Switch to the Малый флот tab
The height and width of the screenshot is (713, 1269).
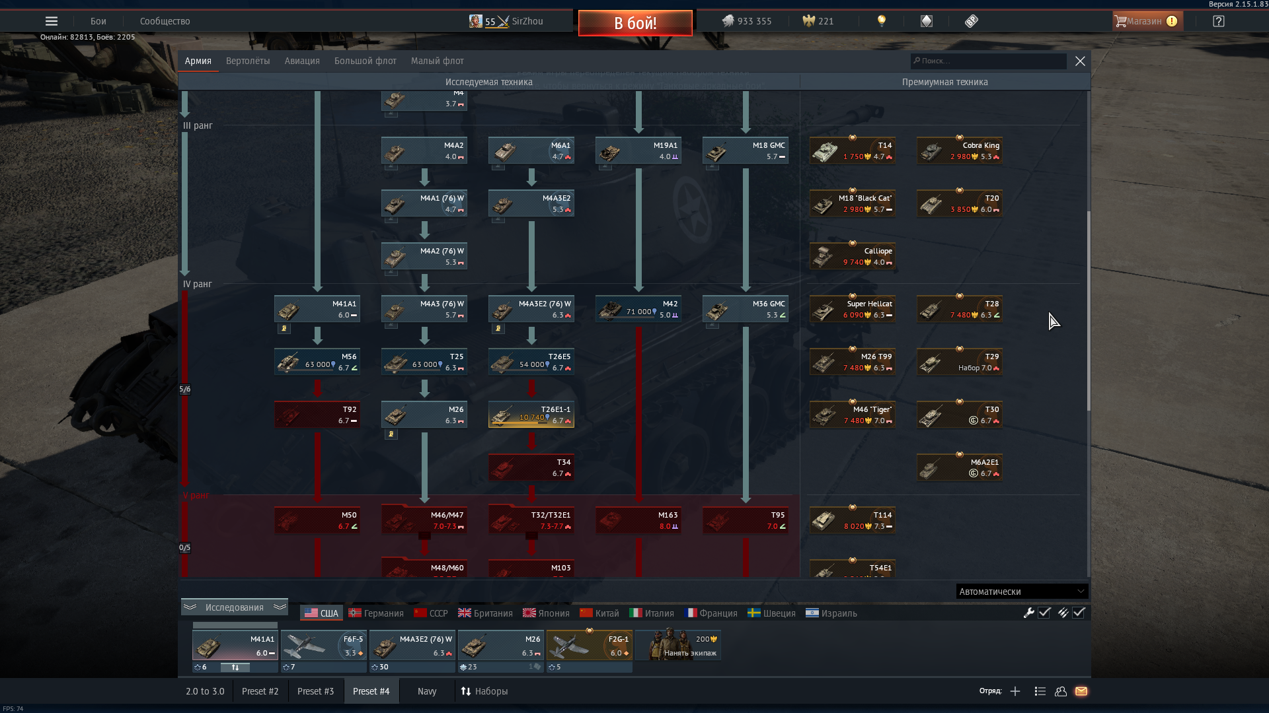click(437, 61)
